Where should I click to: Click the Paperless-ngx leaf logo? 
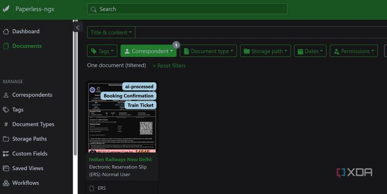6,9
